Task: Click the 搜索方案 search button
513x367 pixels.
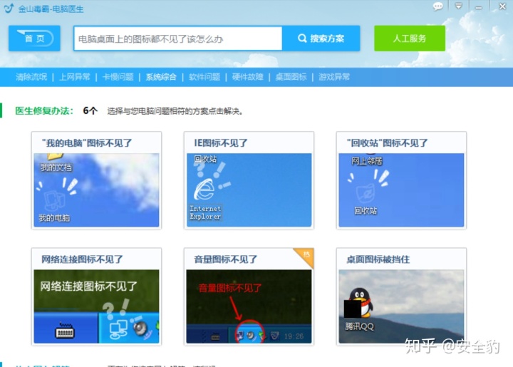Action: [321, 38]
